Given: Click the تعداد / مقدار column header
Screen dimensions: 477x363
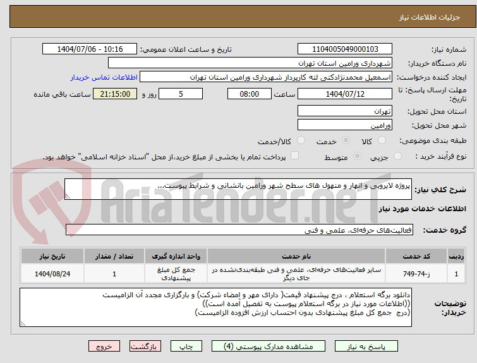Looking at the screenshot, I should coord(114,256).
